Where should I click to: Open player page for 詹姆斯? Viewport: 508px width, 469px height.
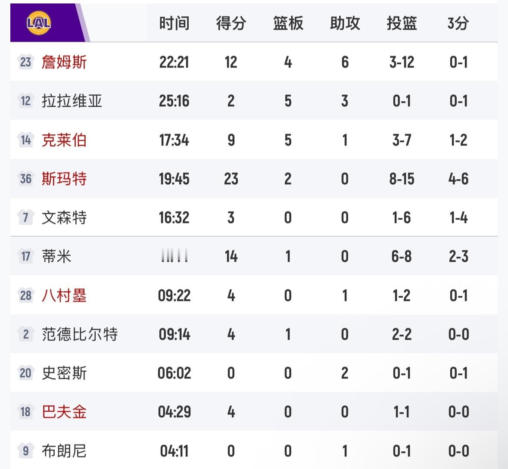pyautogui.click(x=65, y=62)
